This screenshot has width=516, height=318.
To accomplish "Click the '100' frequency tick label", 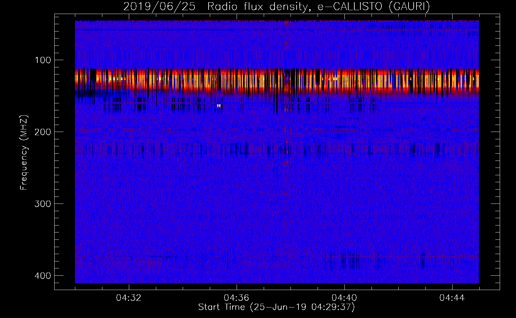I will coord(42,60).
